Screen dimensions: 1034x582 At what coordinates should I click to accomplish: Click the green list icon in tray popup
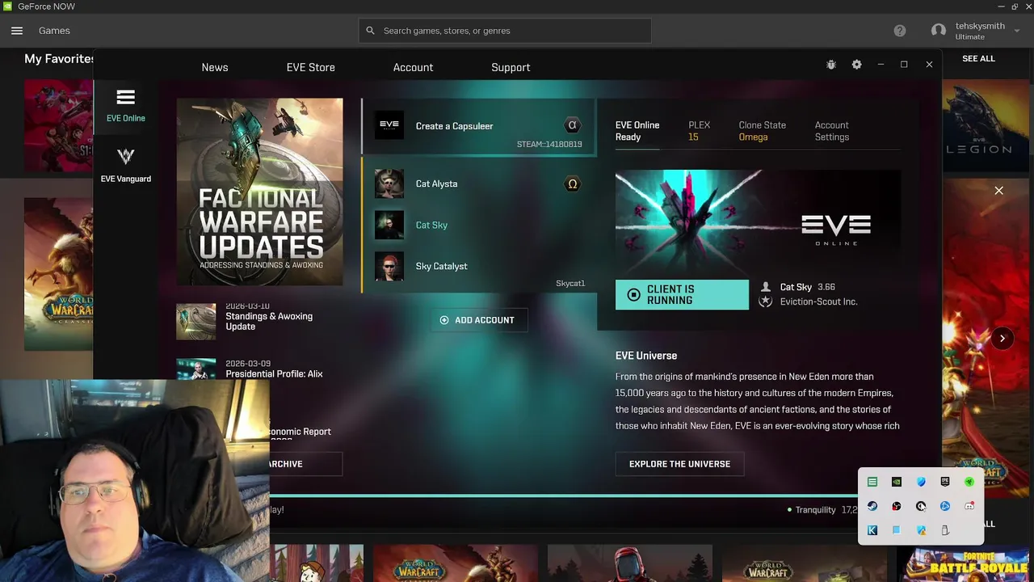872,482
